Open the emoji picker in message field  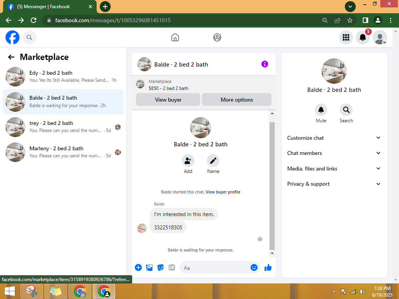tap(254, 267)
